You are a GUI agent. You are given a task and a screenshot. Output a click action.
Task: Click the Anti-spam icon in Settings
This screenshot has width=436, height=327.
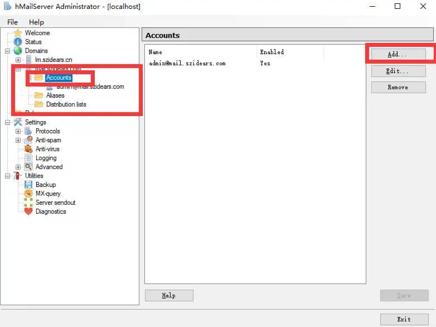pos(28,140)
